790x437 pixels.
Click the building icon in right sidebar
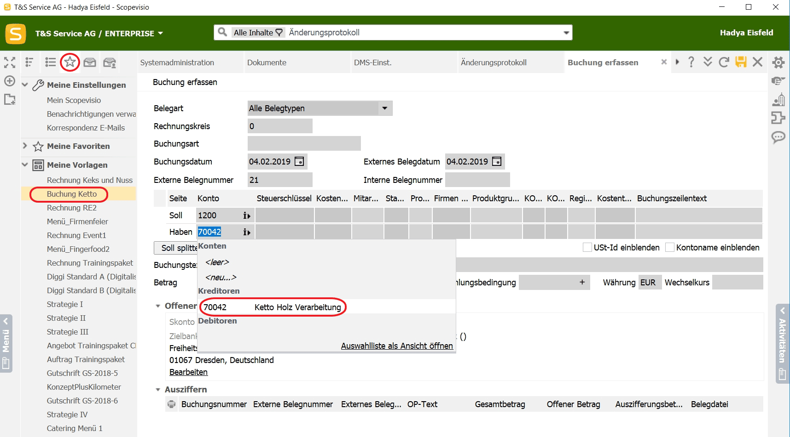point(778,99)
